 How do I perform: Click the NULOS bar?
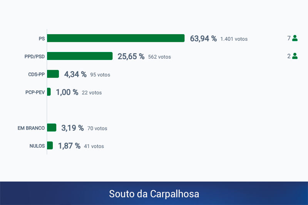tap(50, 145)
